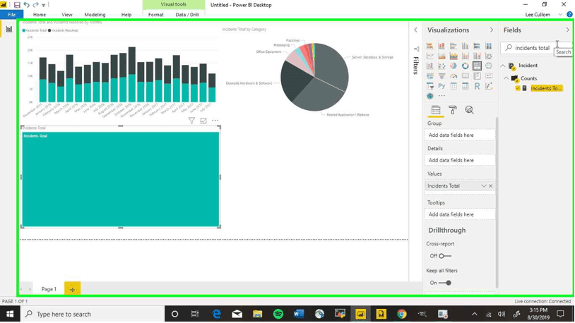Viewport: 575px width, 323px height.
Task: Open the Quick Access Toolbar customize dropdown
Action: click(x=43, y=5)
